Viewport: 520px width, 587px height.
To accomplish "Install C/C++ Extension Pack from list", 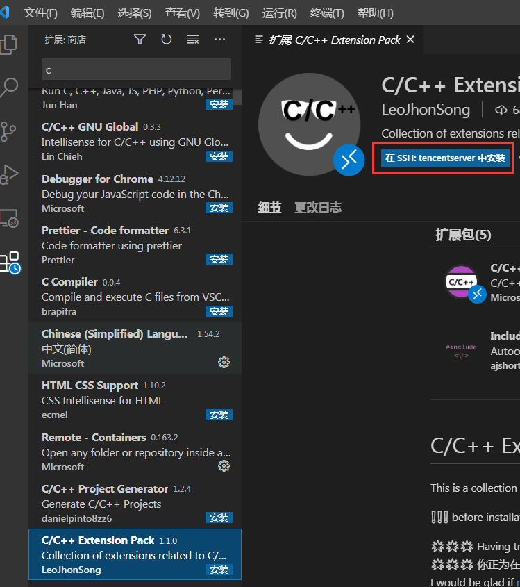I will [x=219, y=570].
